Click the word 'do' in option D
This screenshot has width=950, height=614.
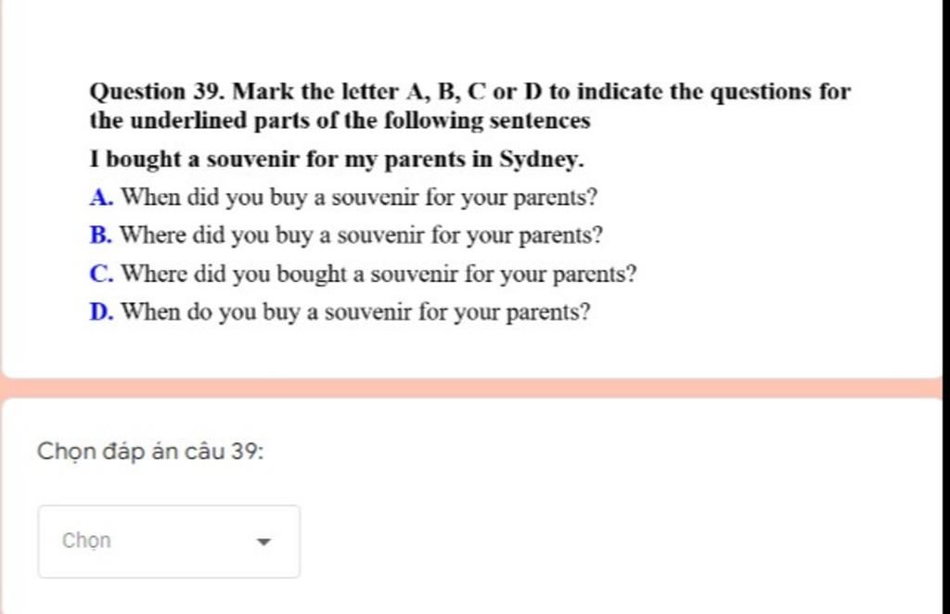pos(199,313)
